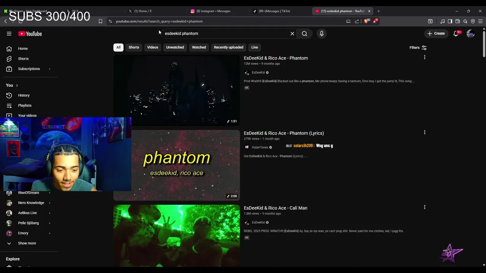Open the Filters panel
The width and height of the screenshot is (486, 273).
[x=418, y=47]
